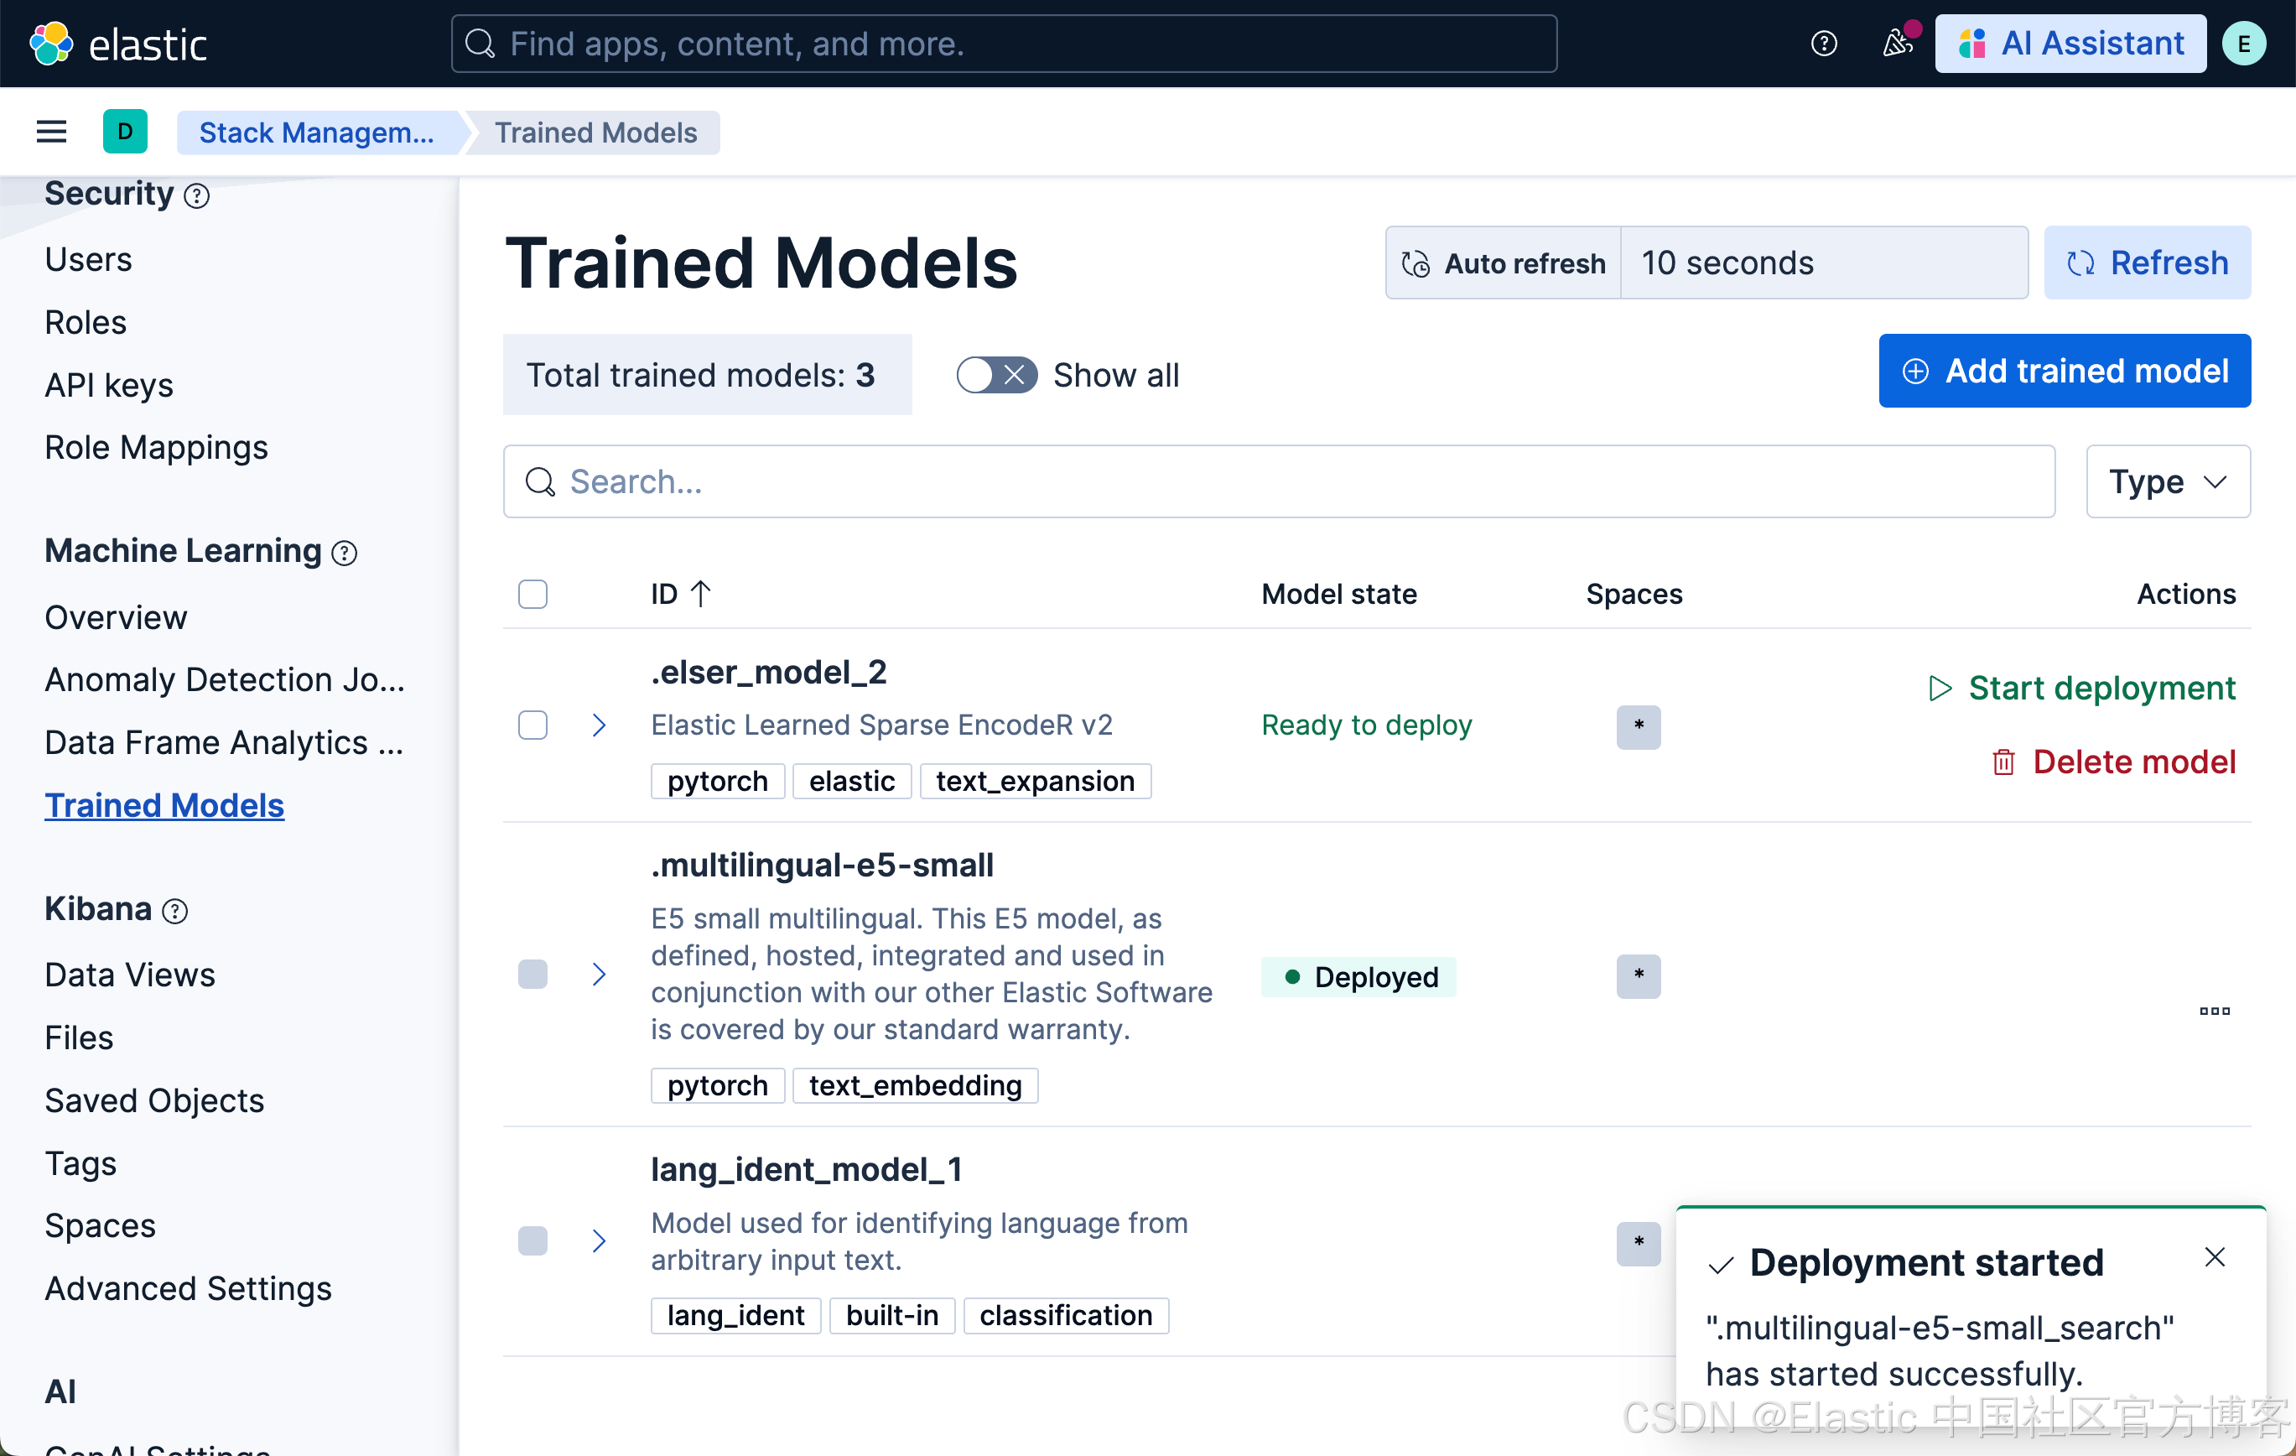2296x1456 pixels.
Task: Click the Elastic logo icon
Action: tap(50, 44)
